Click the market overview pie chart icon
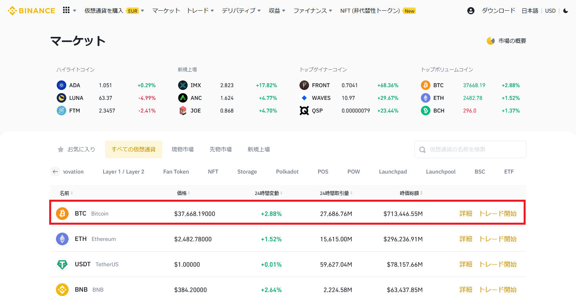Image resolution: width=576 pixels, height=296 pixels. [491, 41]
